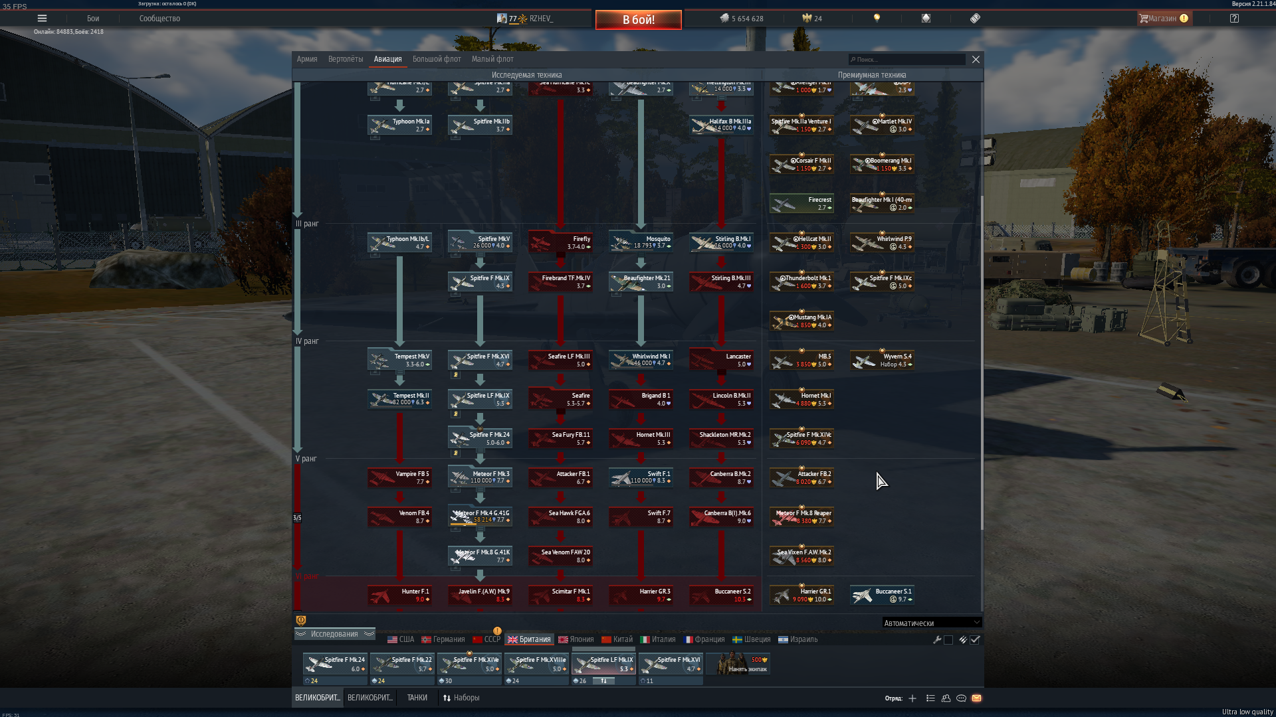This screenshot has height=717, width=1276.
Task: Select the first ВЕЛИКОБРИТ.. preset
Action: click(318, 698)
